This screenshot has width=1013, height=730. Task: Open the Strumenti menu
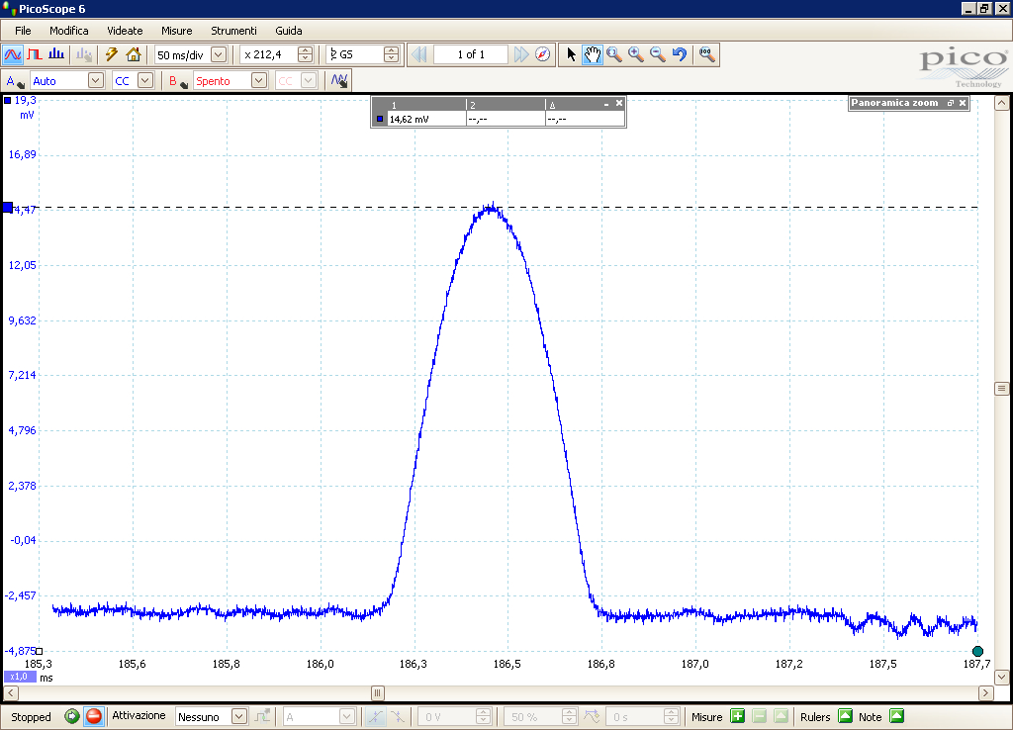[233, 31]
